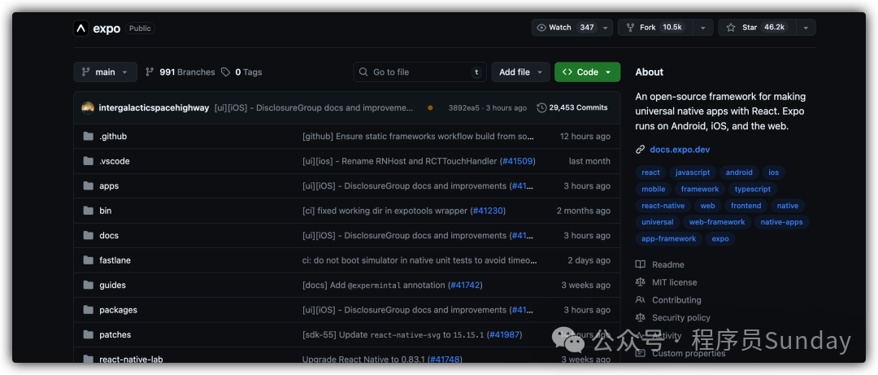Open the docs.expo.dev website link
This screenshot has width=878, height=375.
point(680,150)
